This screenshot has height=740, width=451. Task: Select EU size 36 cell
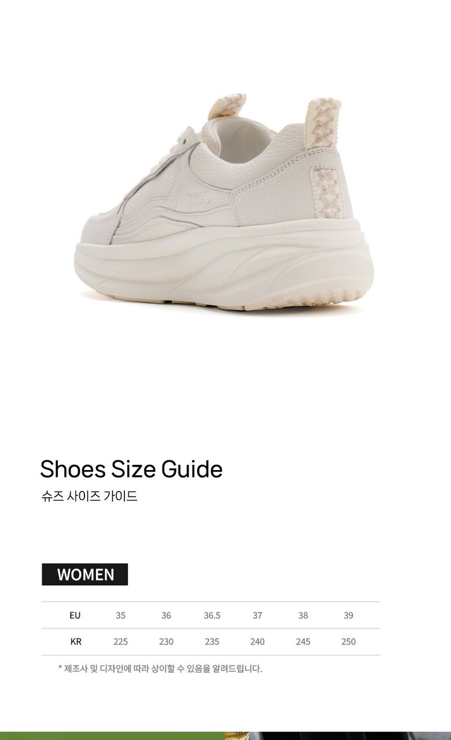click(x=166, y=615)
